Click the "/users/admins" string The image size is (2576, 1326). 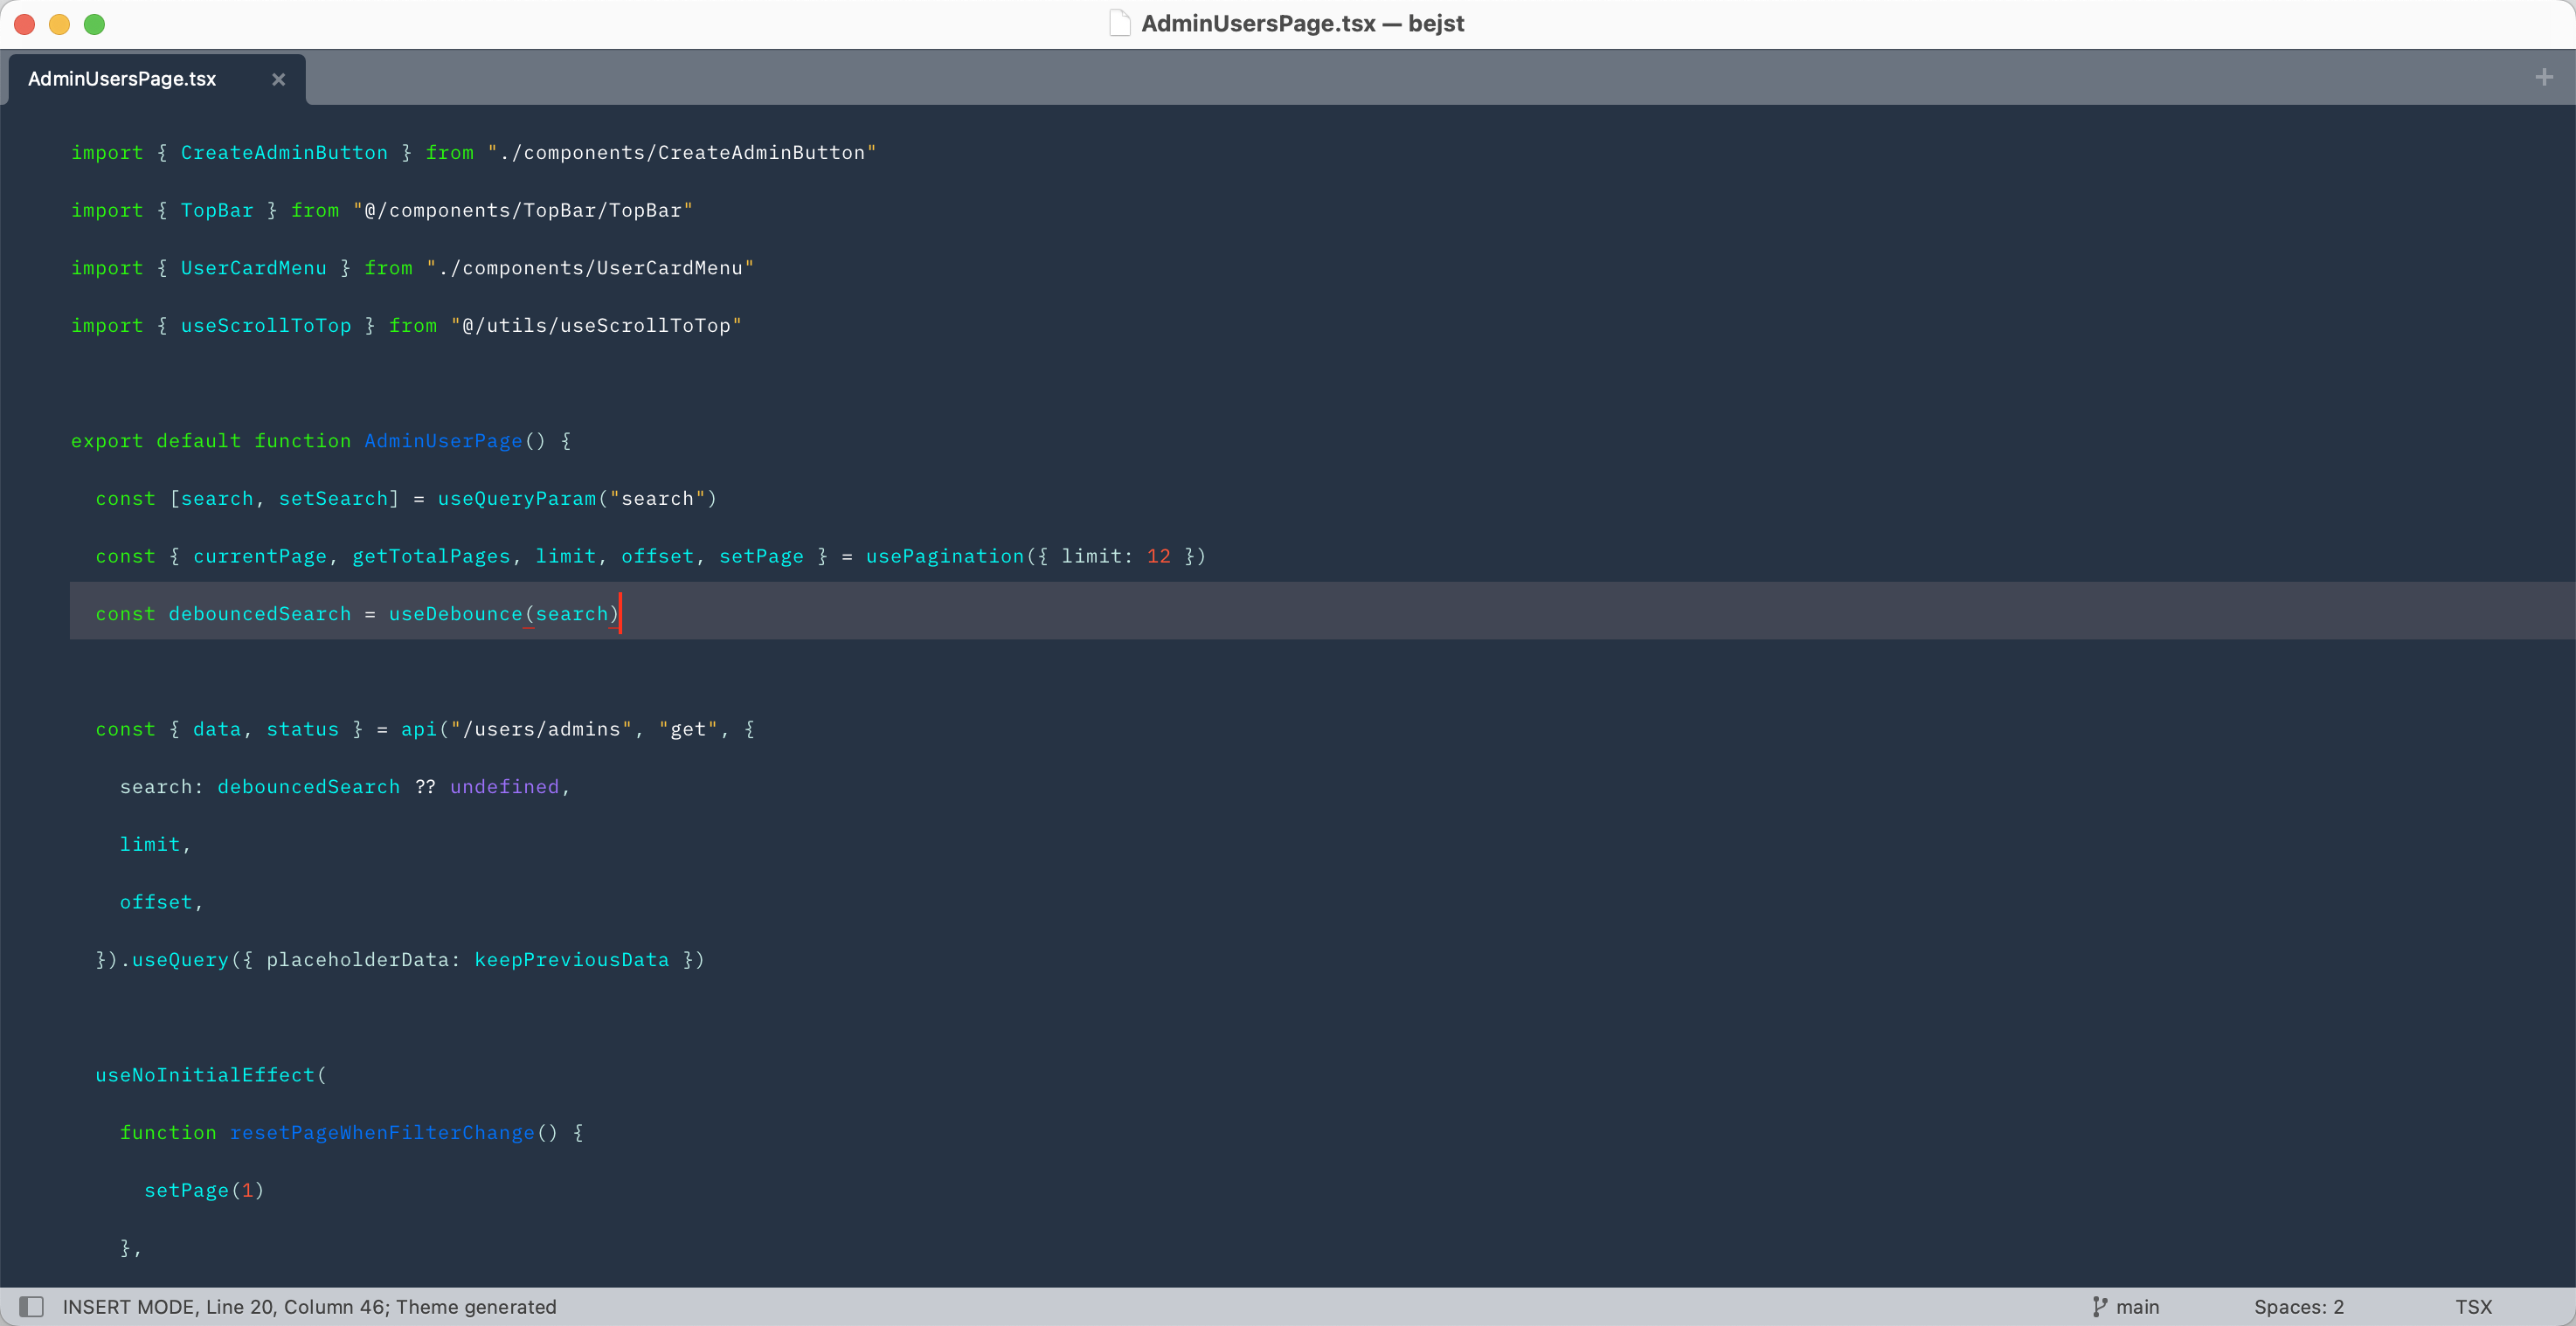pyautogui.click(x=541, y=729)
